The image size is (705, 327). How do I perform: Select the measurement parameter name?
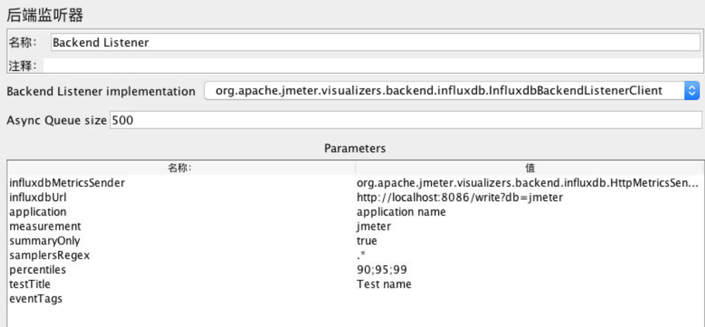click(45, 227)
